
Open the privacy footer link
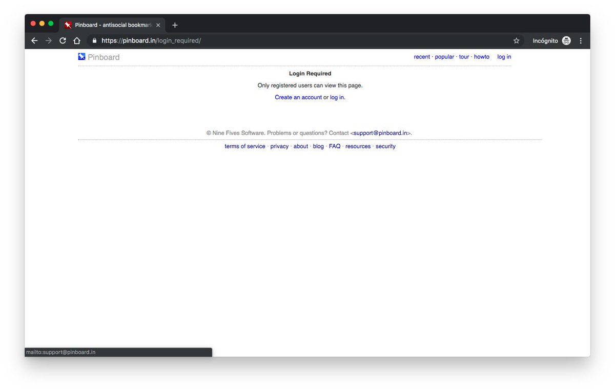pos(279,146)
